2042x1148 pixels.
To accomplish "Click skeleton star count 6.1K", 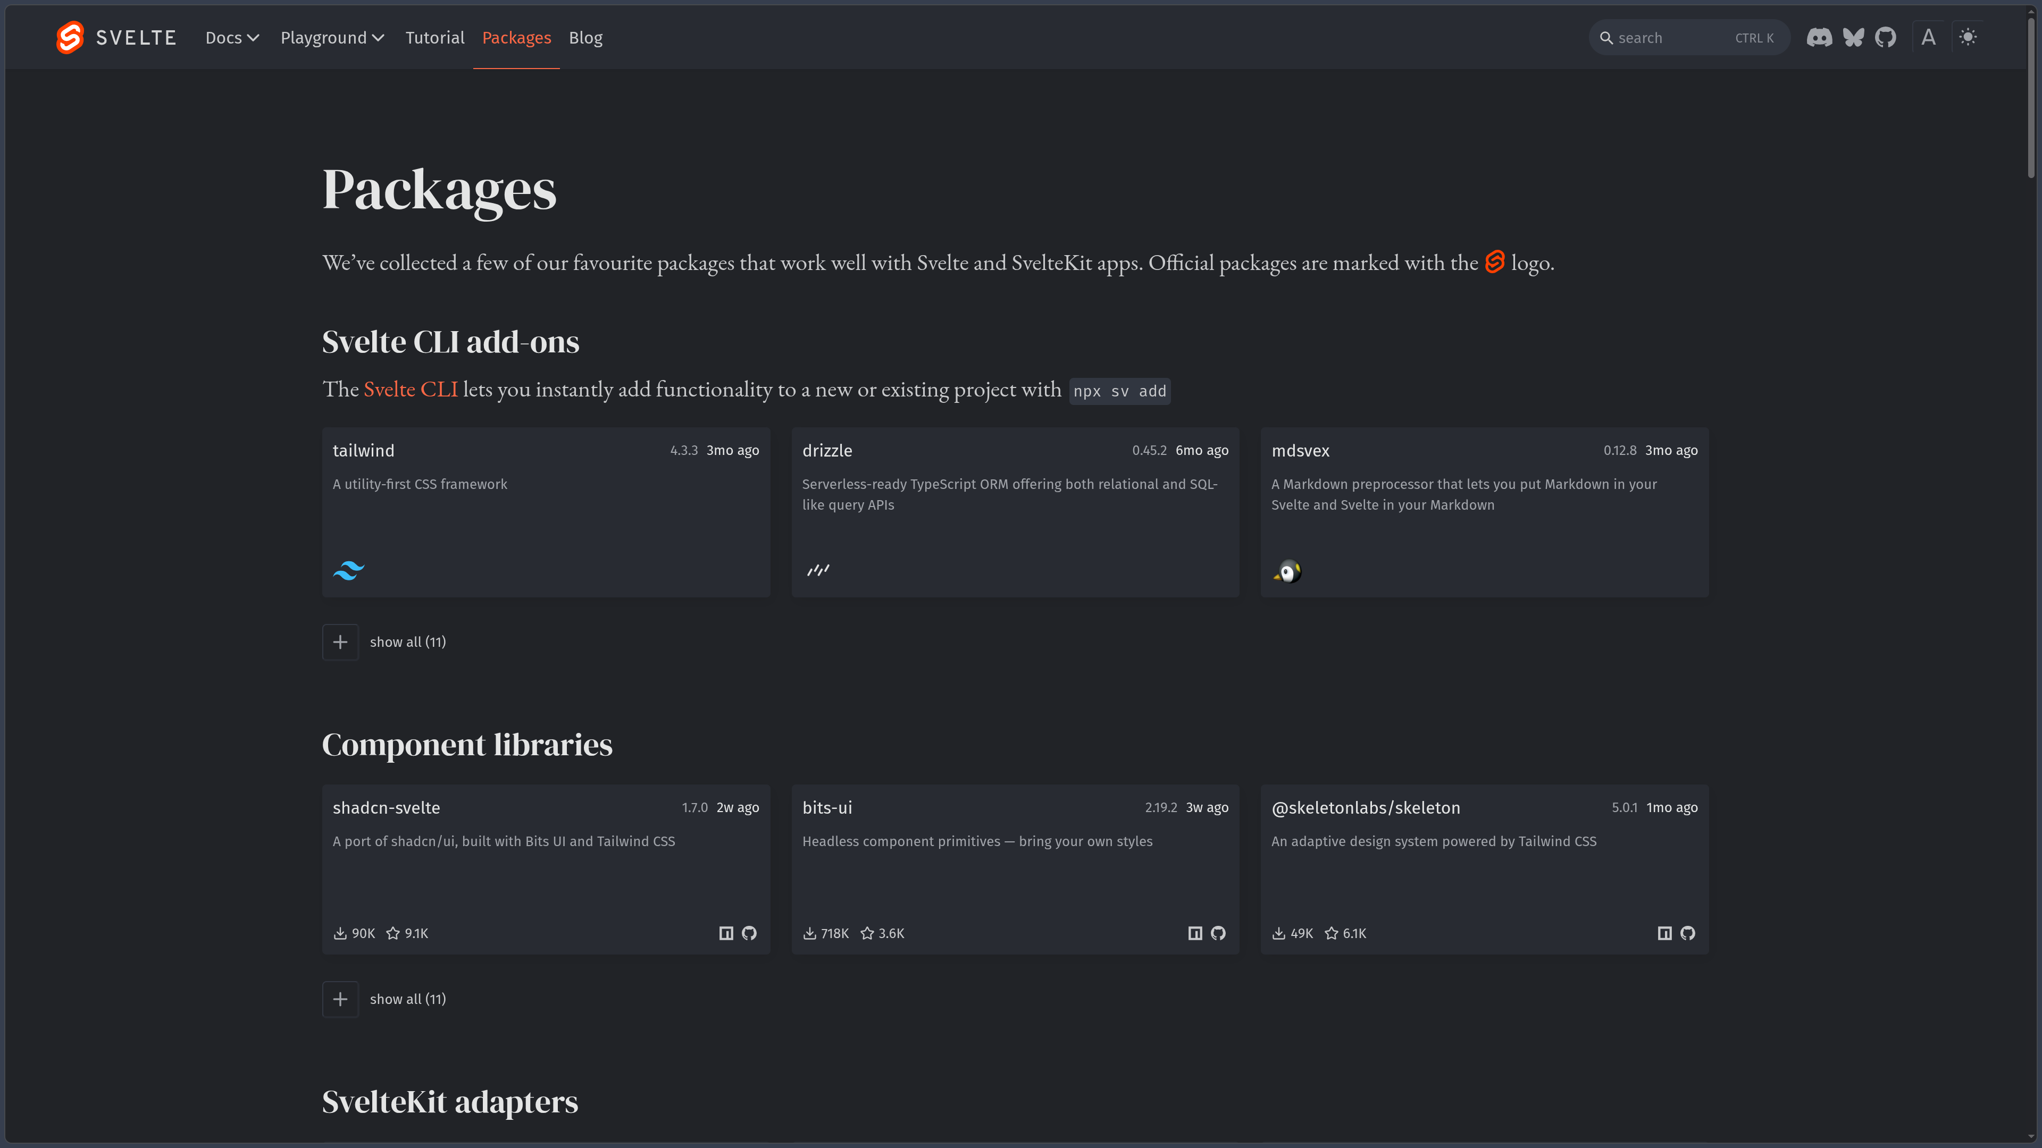I will [x=1346, y=933].
